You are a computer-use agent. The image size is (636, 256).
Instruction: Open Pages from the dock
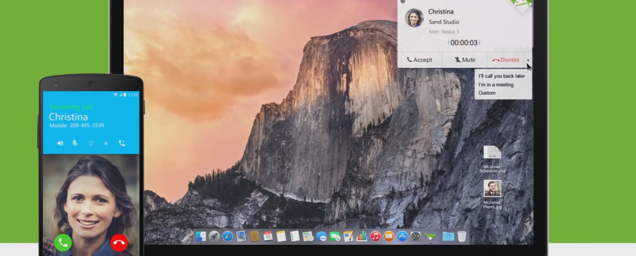(348, 236)
